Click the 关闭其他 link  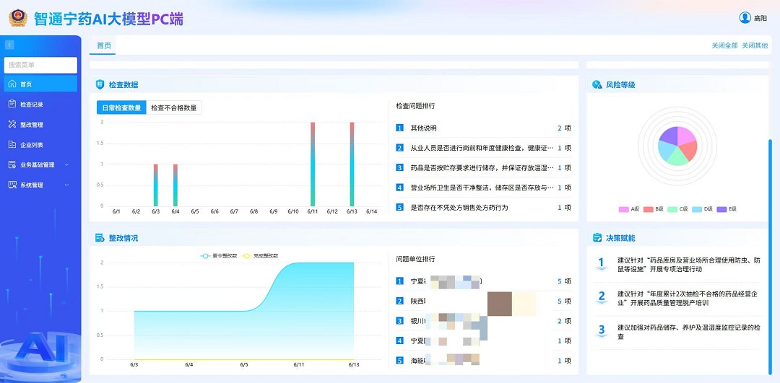(755, 45)
